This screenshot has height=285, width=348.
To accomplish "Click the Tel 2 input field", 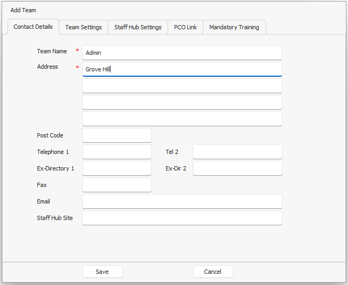I will [x=238, y=152].
